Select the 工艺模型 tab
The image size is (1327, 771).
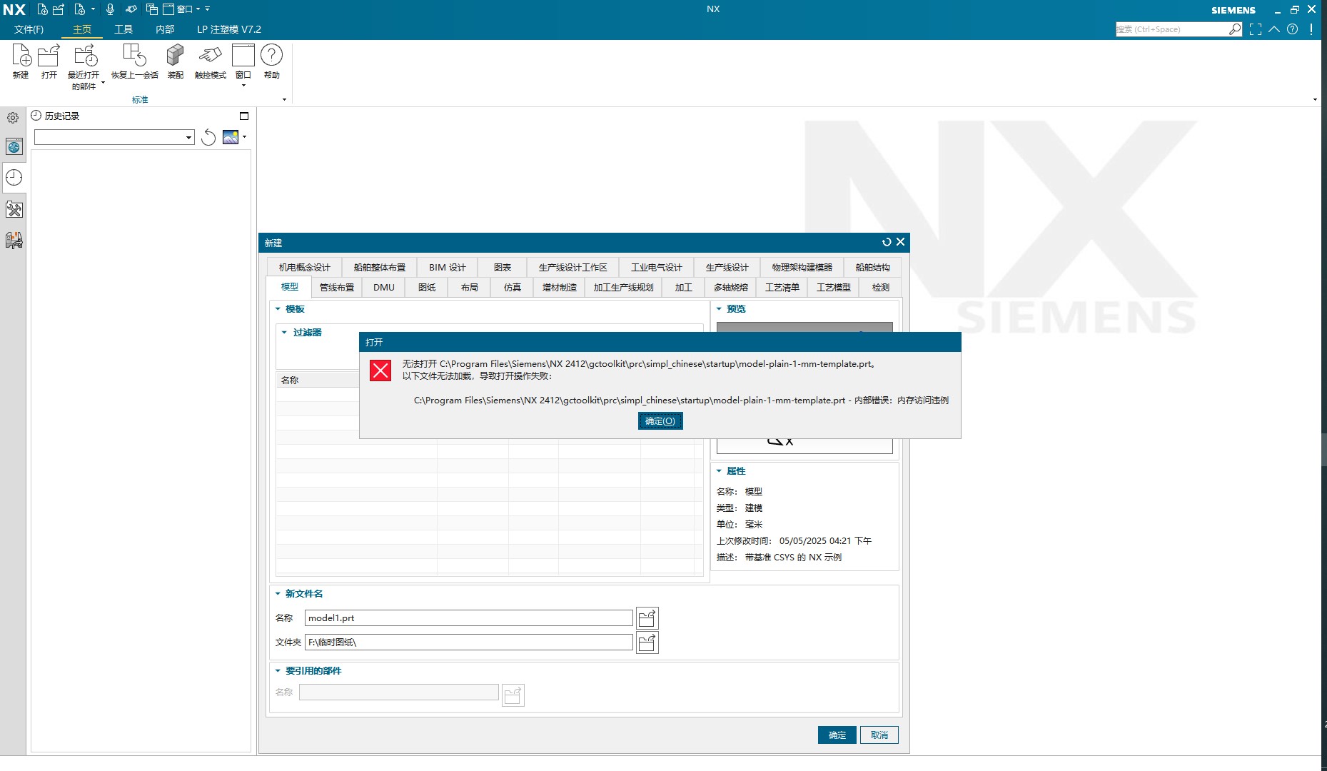pyautogui.click(x=834, y=287)
